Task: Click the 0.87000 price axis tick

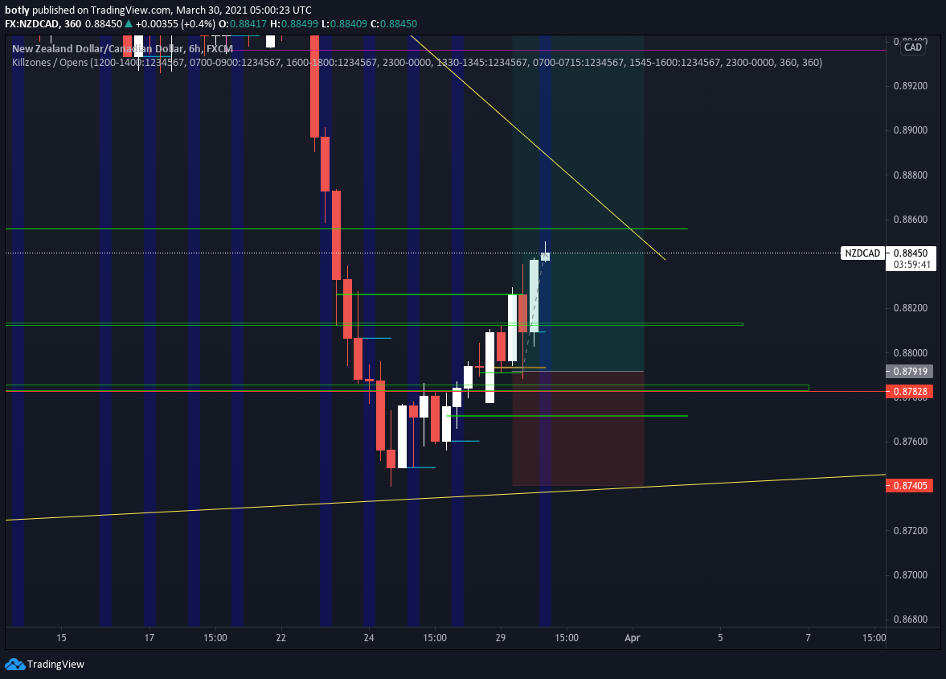Action: [911, 575]
